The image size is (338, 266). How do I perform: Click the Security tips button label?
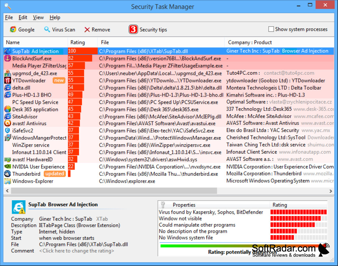[153, 30]
